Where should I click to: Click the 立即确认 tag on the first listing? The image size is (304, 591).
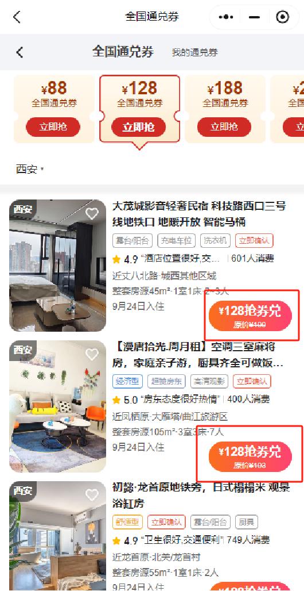click(254, 240)
